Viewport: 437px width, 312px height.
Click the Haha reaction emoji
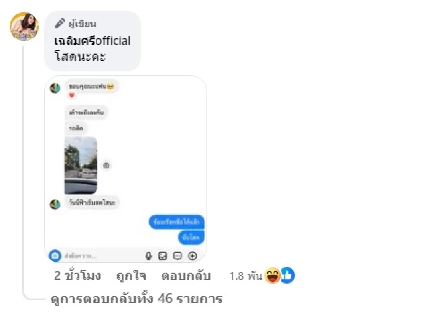point(273,276)
